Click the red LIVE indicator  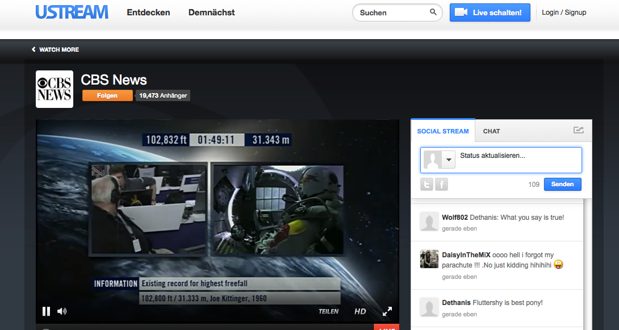coord(387,328)
